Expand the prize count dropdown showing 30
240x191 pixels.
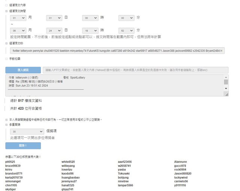coord(27,132)
